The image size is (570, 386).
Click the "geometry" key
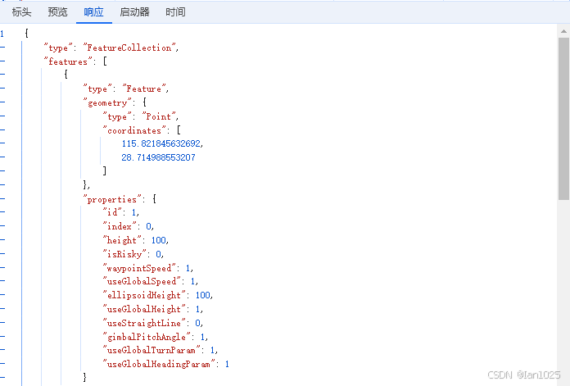tap(107, 103)
